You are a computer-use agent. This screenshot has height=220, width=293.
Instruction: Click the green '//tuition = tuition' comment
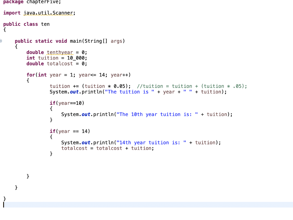(192, 86)
